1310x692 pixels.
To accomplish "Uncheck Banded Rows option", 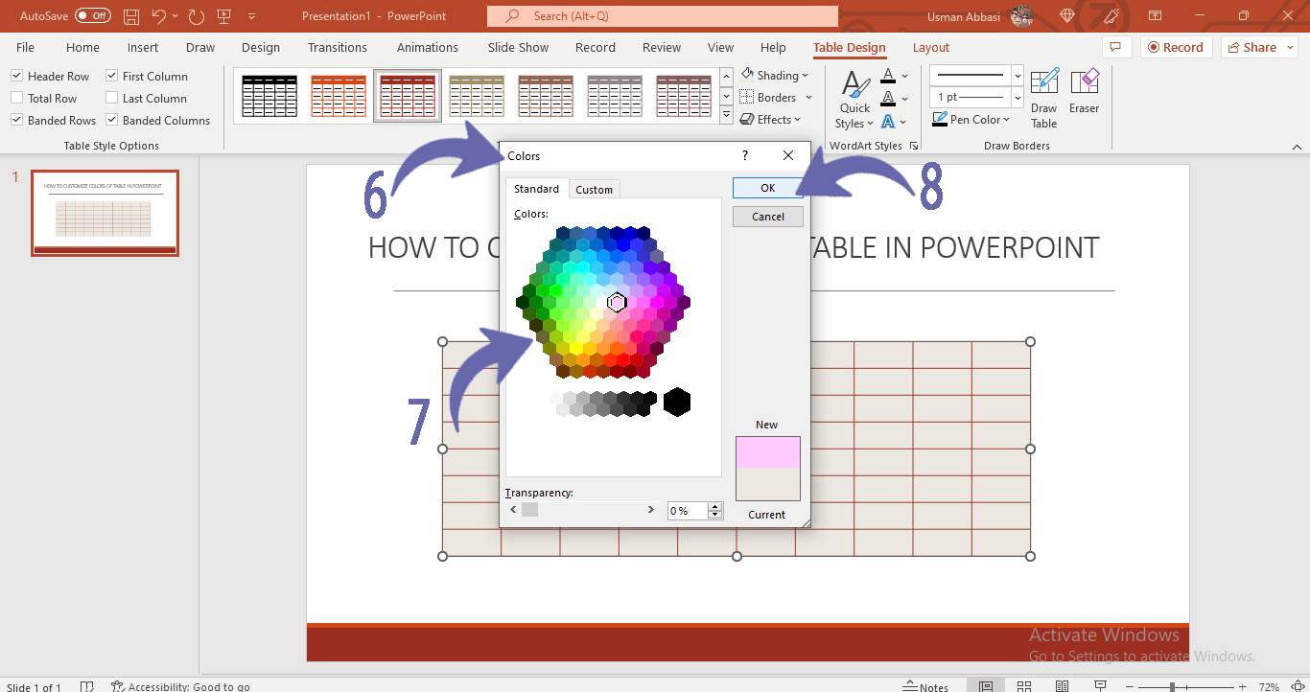I will (16, 120).
